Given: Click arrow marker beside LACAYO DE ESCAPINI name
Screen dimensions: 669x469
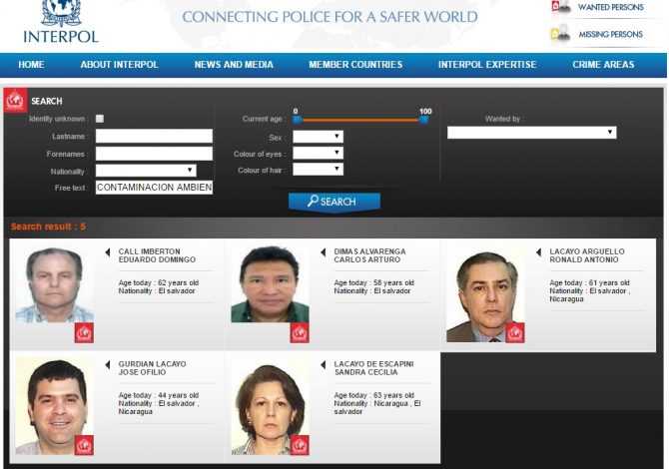Looking at the screenshot, I should pos(323,365).
